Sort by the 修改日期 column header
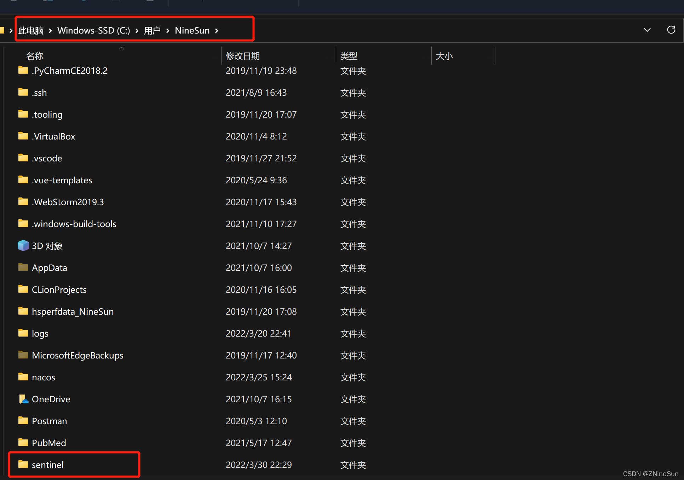The image size is (684, 480). pos(243,56)
